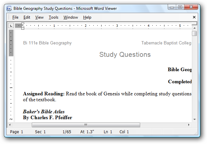207x144 pixels.
Task: Open the Help menu
Action: point(87,17)
